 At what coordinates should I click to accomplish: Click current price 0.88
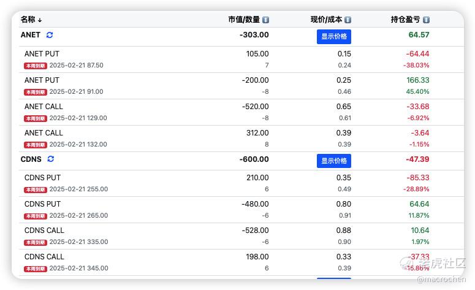click(x=343, y=231)
